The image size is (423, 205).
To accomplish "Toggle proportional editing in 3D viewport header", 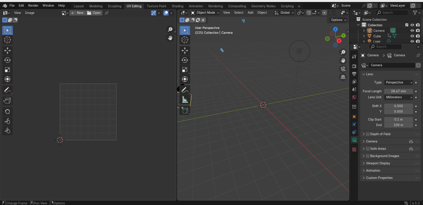I will click(324, 13).
